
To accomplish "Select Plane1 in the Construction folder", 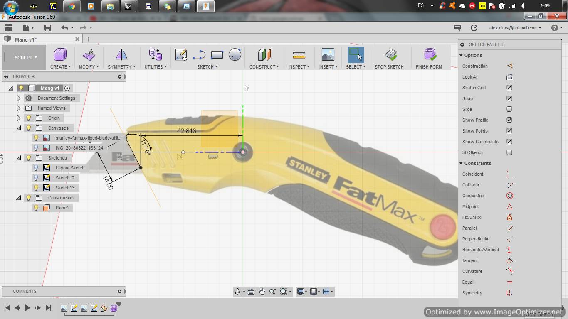I will tap(62, 208).
